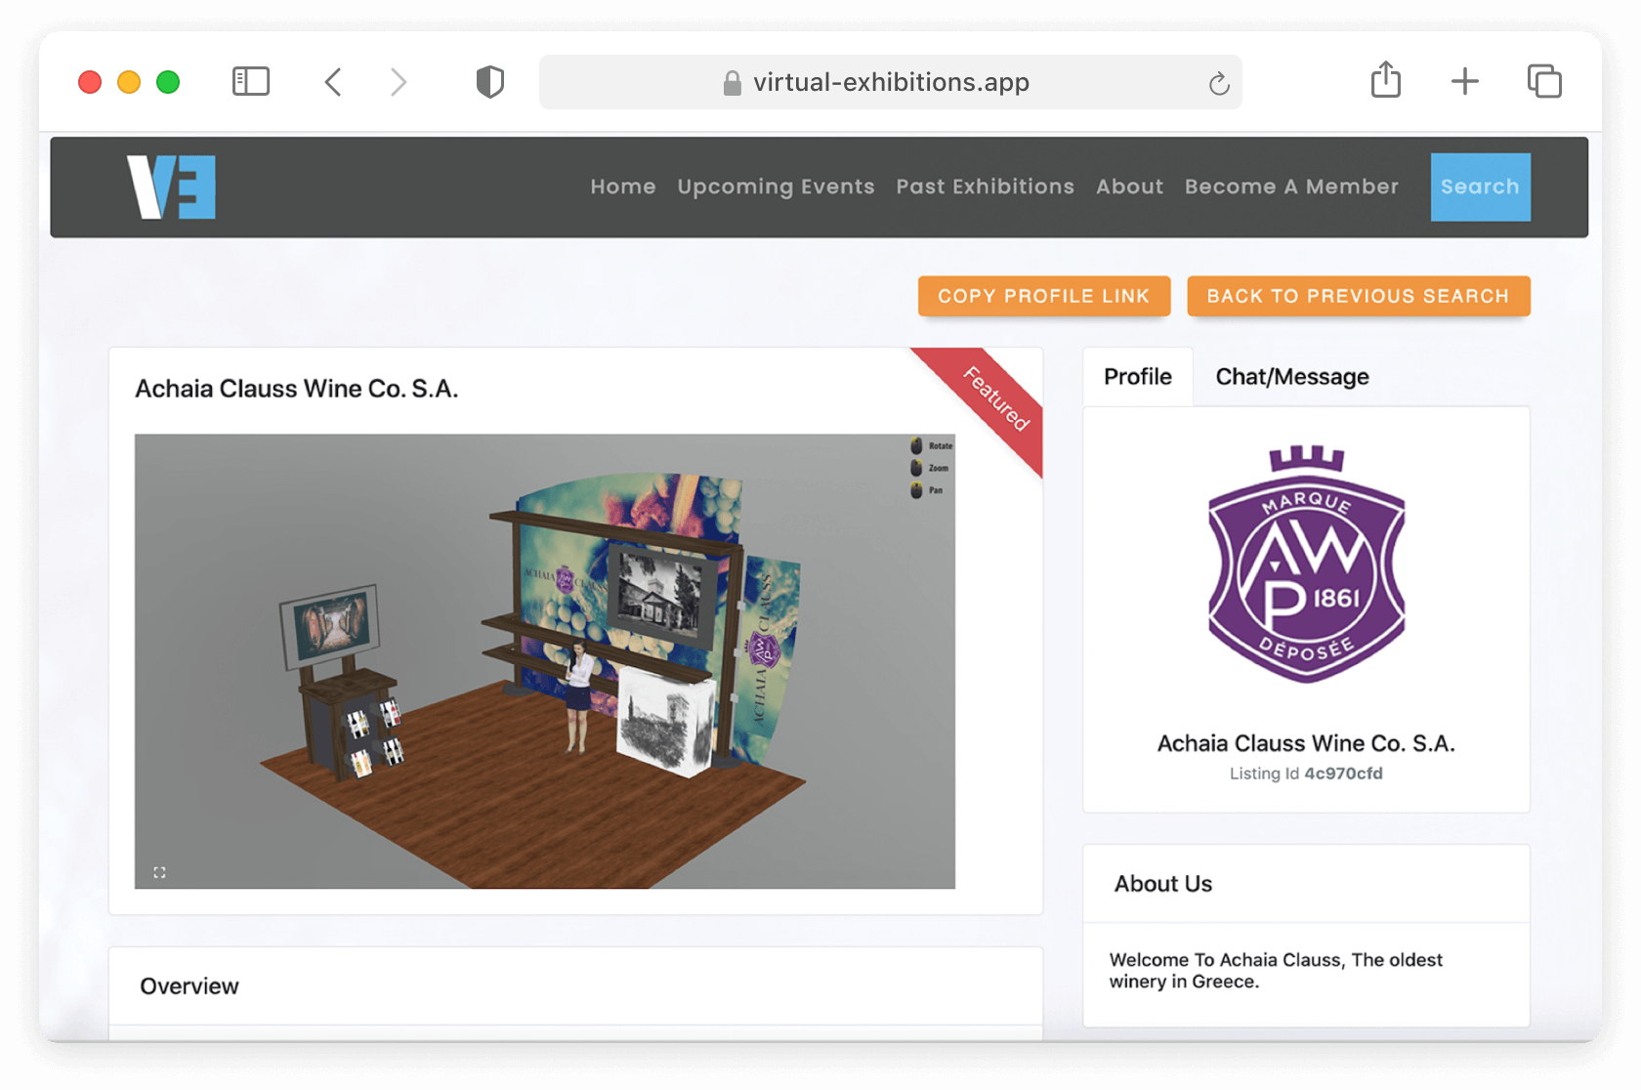
Task: Open Upcoming Events in the navbar
Action: click(776, 187)
